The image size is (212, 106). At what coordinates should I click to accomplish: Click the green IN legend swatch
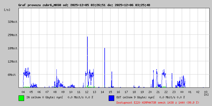21,98
